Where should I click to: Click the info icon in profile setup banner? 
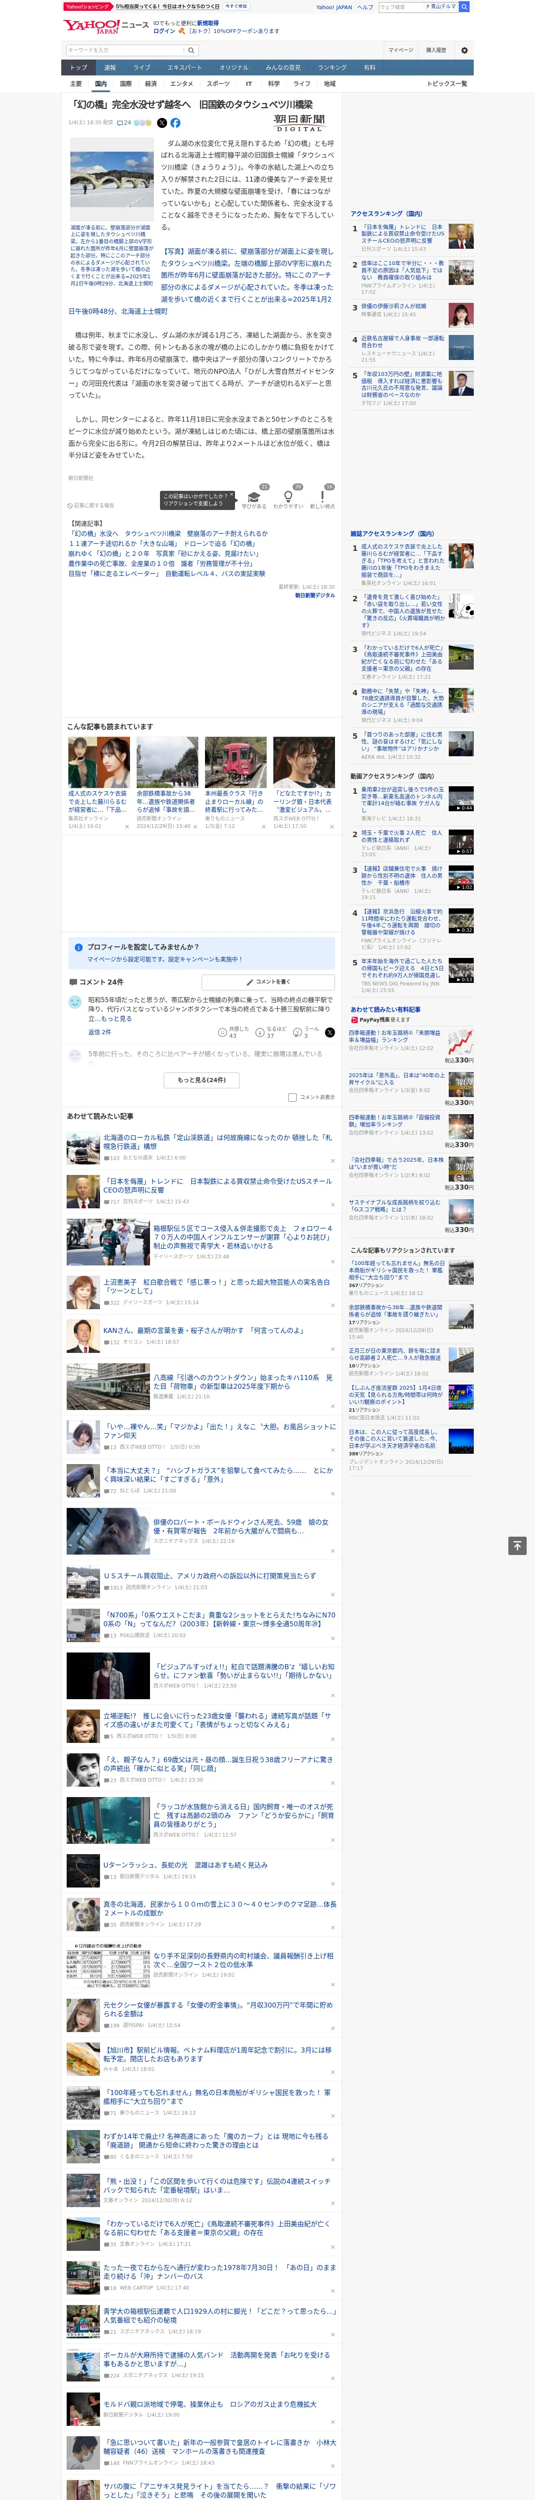point(79,947)
